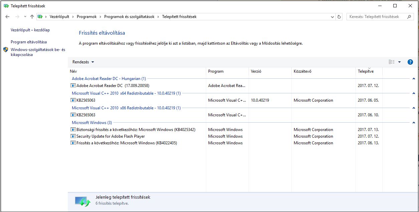Open Windows-szolgáltatások be- és kikapcsolása link
Screen dimensions: 419x212
coord(38,52)
